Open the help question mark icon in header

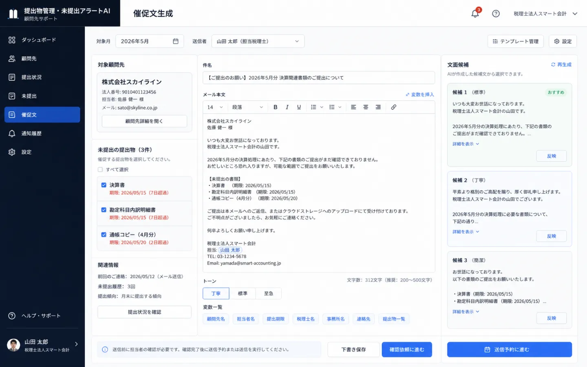pyautogui.click(x=496, y=13)
